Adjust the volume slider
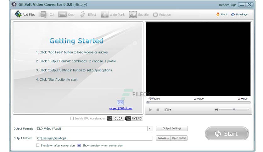Viewport: 263px width, 152px height. [x=234, y=110]
